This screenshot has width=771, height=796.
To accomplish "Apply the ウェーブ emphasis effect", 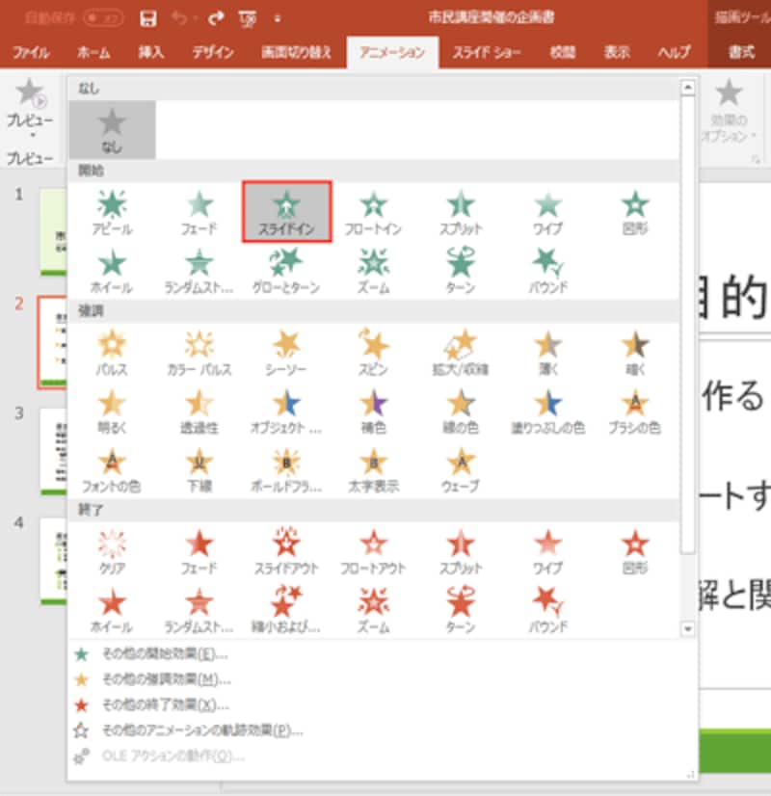I will tap(461, 470).
